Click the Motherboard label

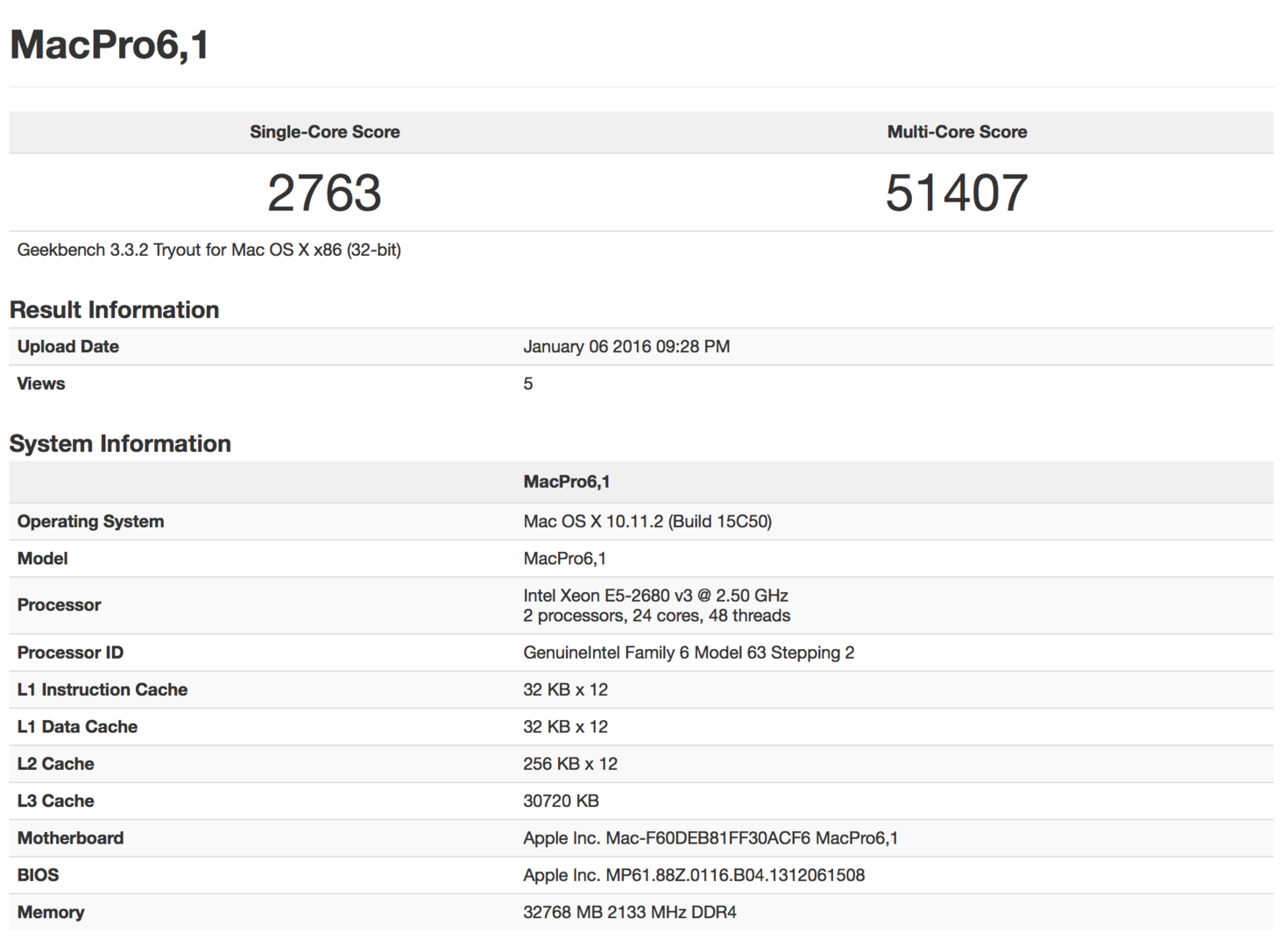(x=71, y=838)
